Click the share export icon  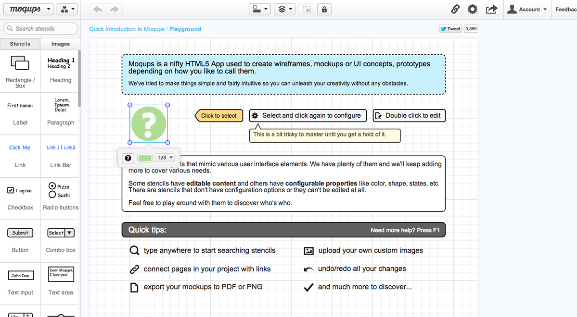pyautogui.click(x=492, y=9)
